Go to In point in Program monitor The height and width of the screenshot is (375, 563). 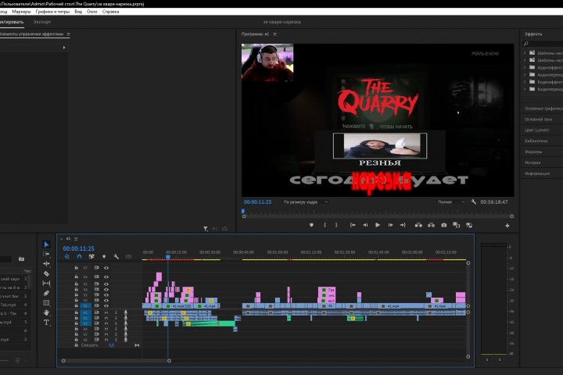coord(353,225)
